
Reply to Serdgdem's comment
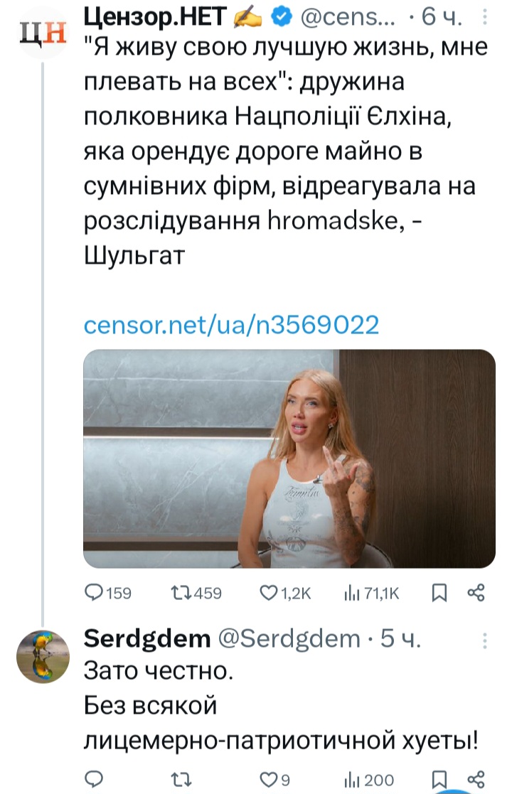pos(95,779)
